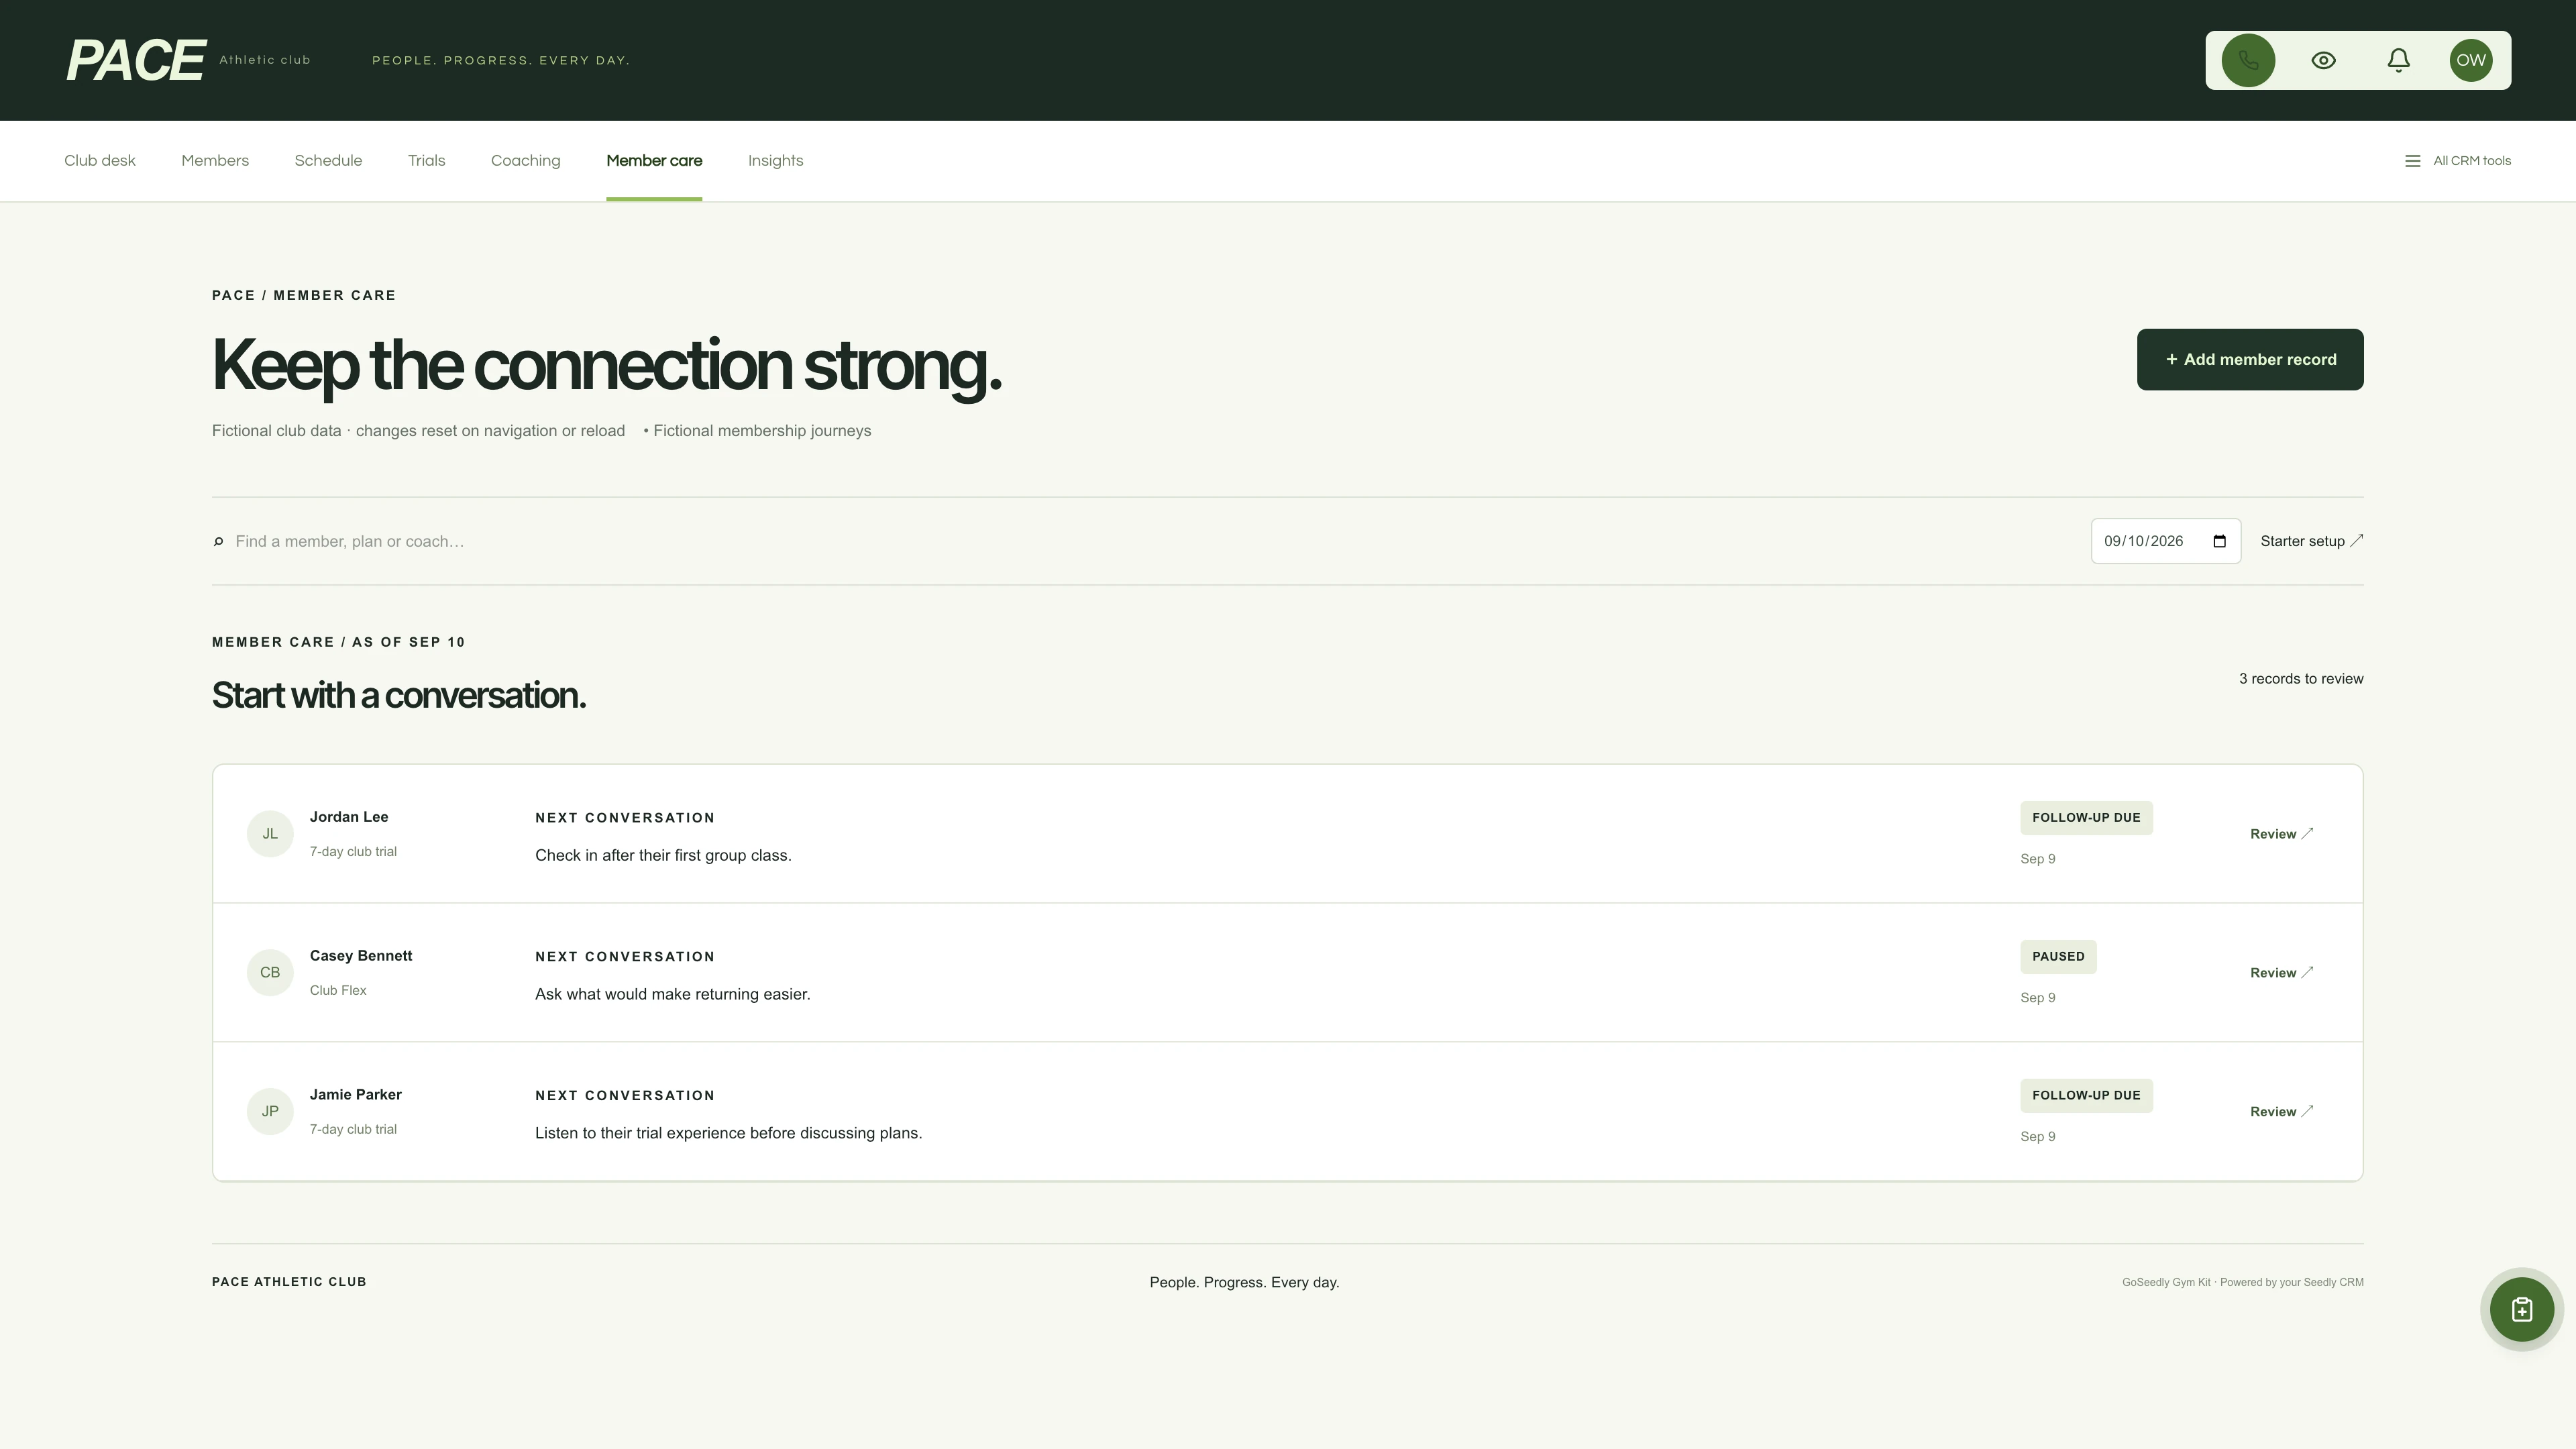Switch to the Insights tab

(775, 161)
